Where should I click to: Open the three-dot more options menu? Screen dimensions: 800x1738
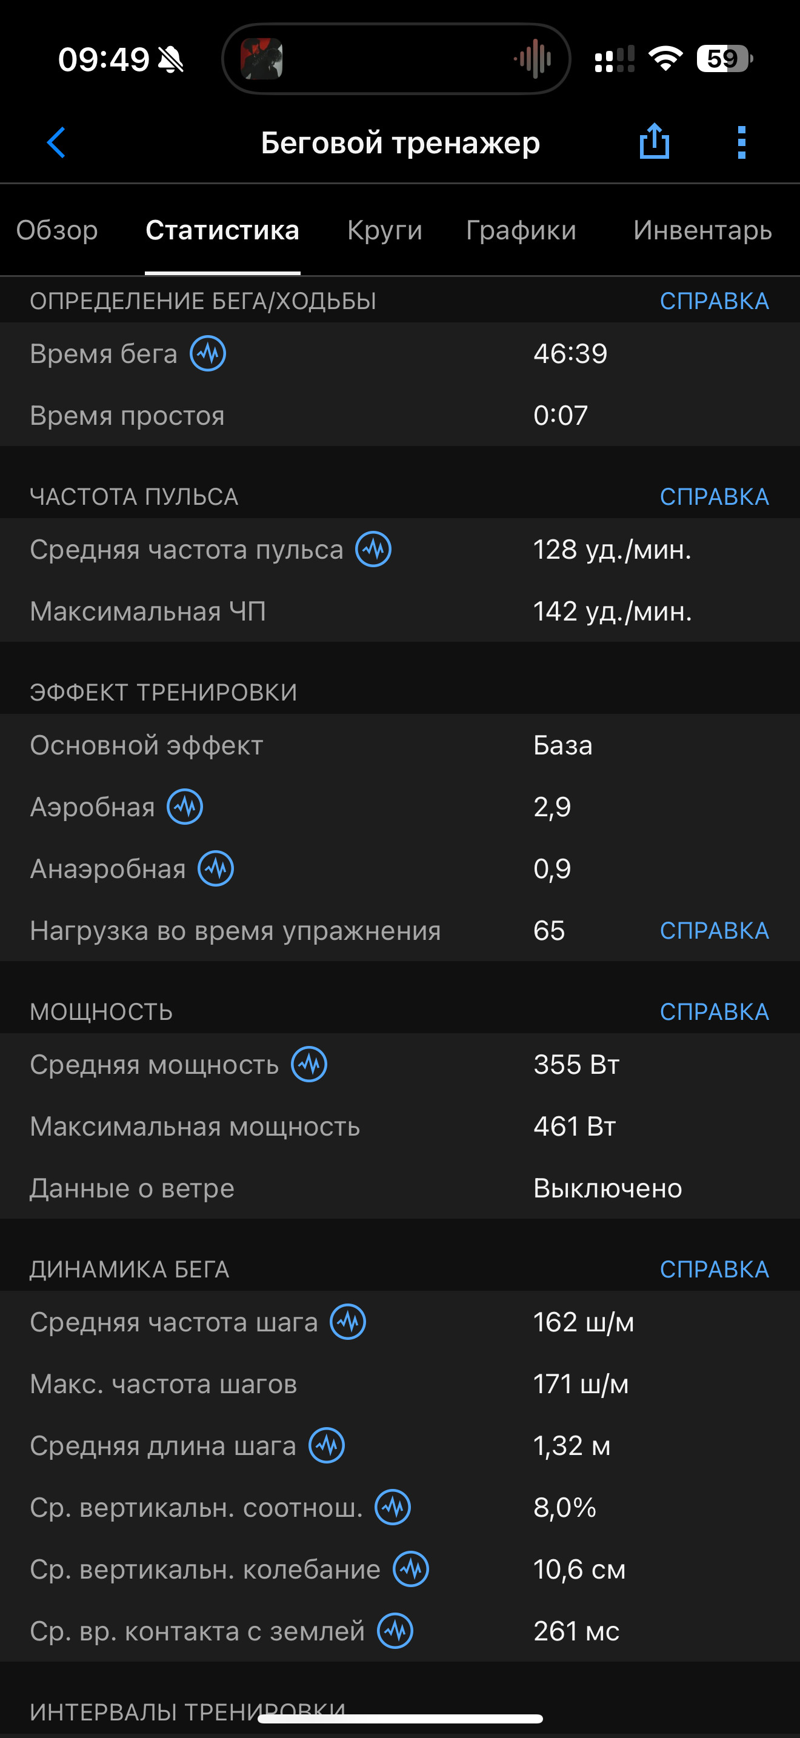(x=741, y=142)
